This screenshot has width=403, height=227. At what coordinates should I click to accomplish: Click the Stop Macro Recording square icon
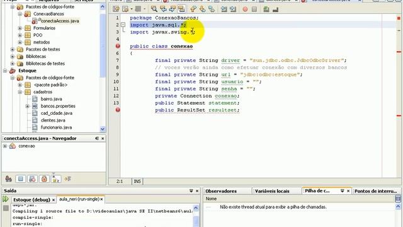[x=254, y=9]
